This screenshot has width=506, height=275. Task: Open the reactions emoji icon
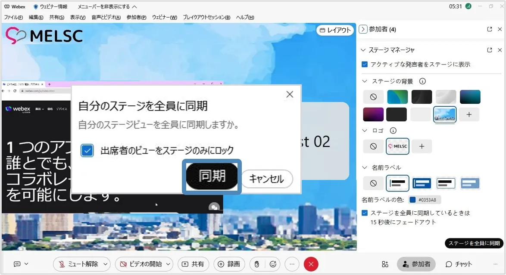[273, 264]
